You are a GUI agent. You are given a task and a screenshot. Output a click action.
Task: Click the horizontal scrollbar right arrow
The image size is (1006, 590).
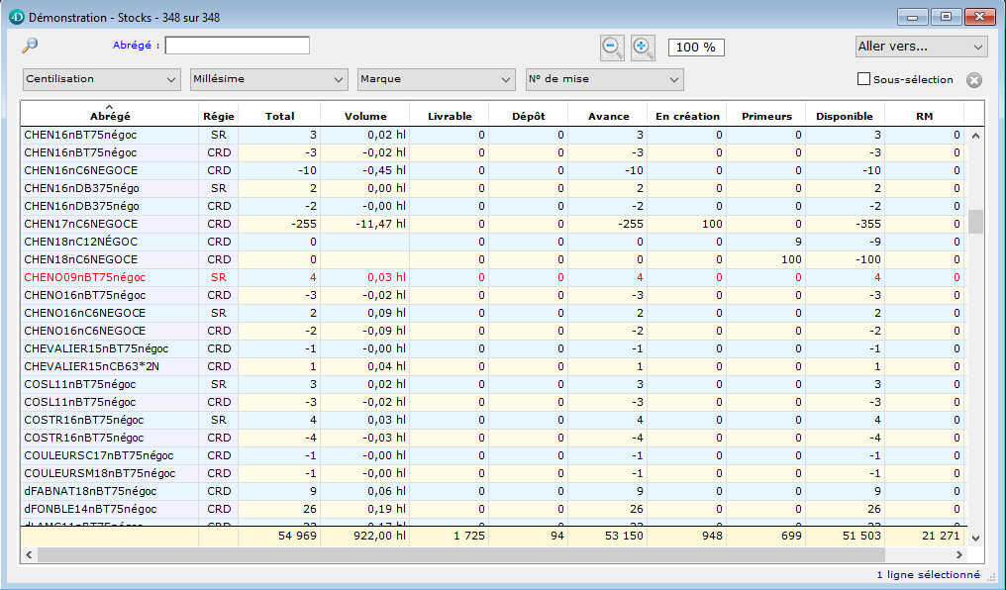[958, 554]
